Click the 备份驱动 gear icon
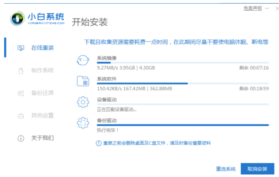 [83, 123]
